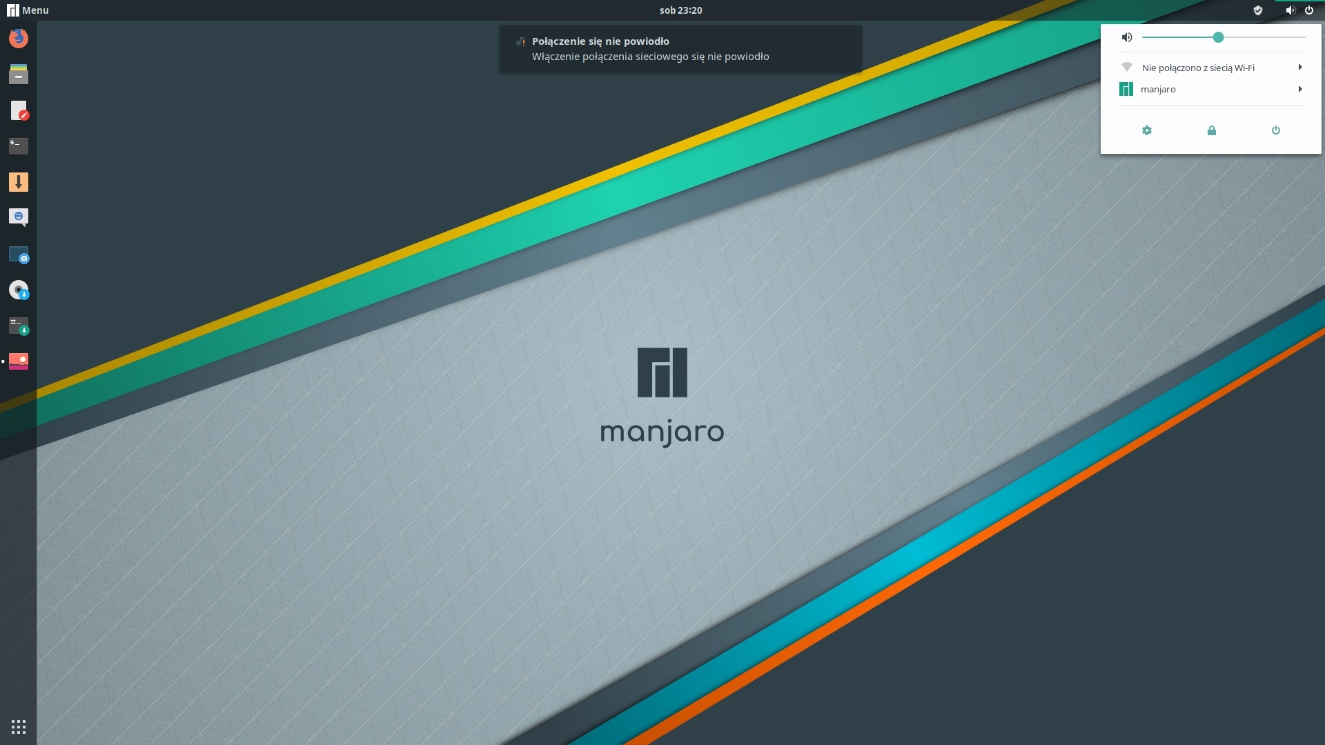The image size is (1325, 745).
Task: Adjust the volume slider in system menu
Action: (1224, 37)
